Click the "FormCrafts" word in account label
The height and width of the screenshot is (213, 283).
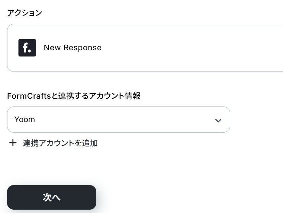[x=28, y=96]
